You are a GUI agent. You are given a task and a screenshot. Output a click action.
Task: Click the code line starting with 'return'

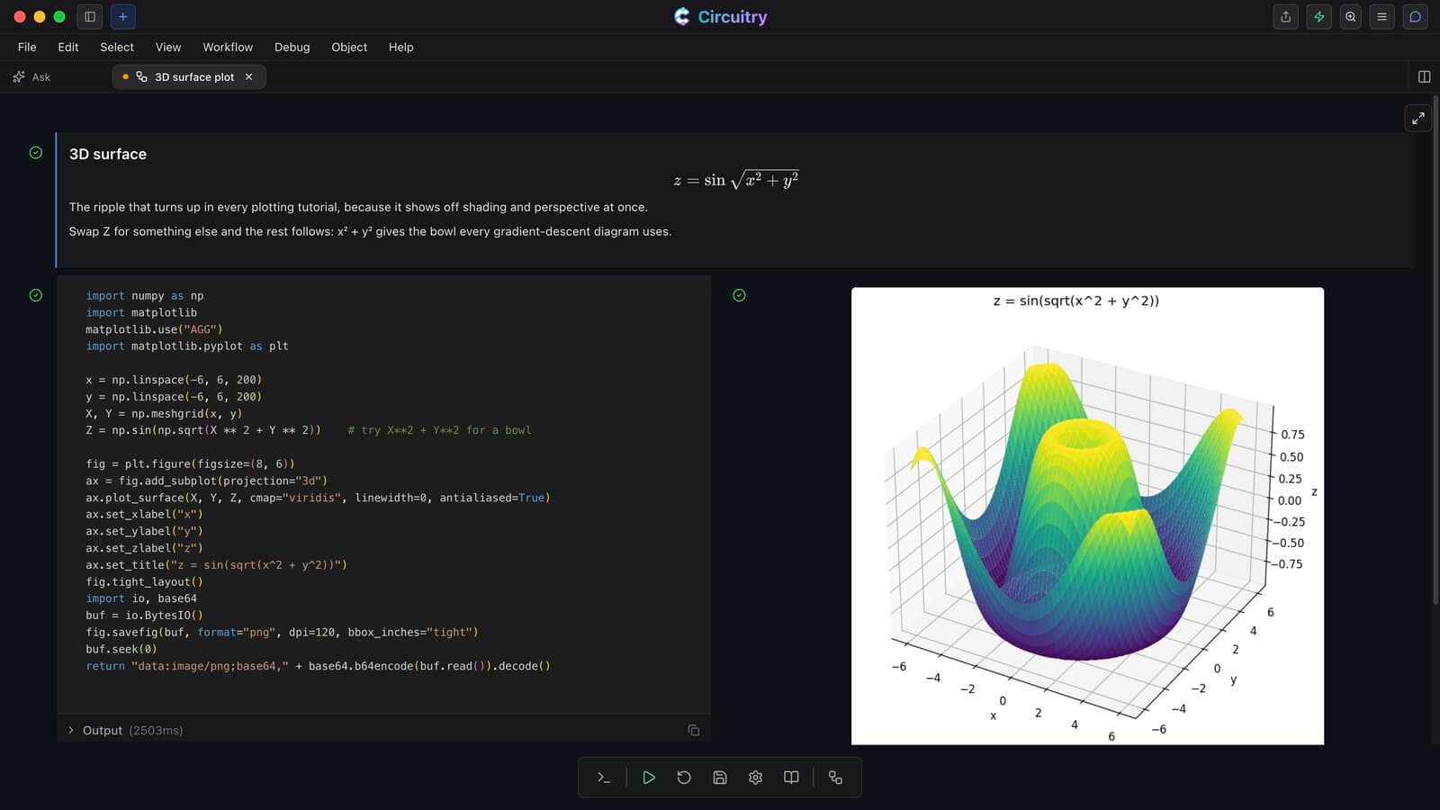pos(318,666)
